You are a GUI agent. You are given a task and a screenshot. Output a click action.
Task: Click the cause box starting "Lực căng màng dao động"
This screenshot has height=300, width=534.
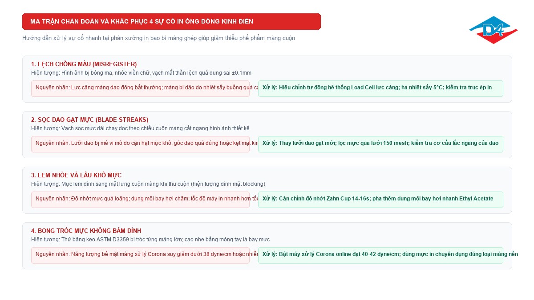pos(140,88)
